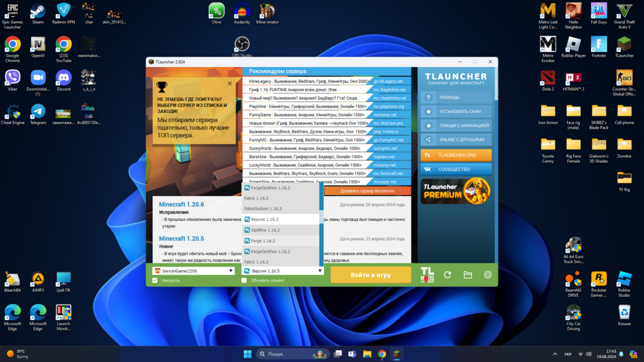This screenshot has height=362, width=644.
Task: Open File Explorer on the taskbar
Action: point(367,354)
